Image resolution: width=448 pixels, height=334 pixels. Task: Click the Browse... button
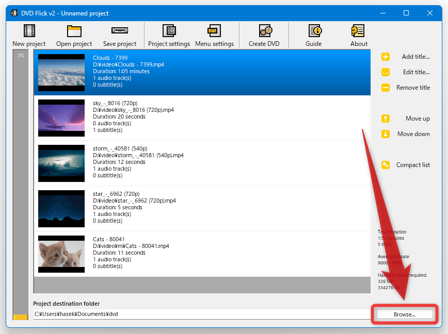point(404,314)
